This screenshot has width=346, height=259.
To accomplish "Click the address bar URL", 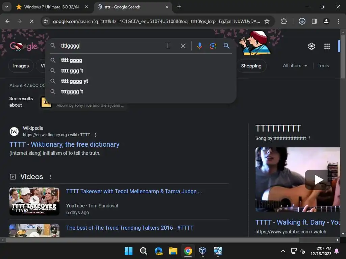I will [x=156, y=21].
